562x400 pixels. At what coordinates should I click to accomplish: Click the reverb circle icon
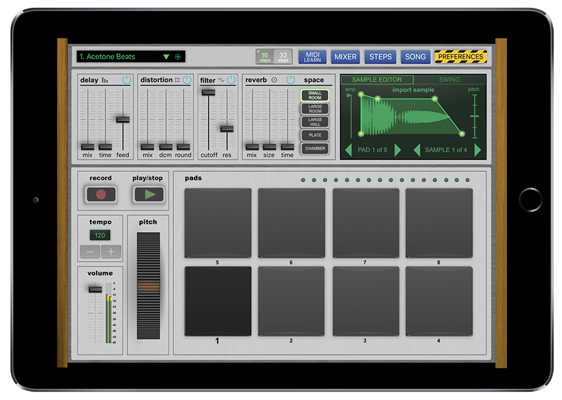[x=274, y=80]
